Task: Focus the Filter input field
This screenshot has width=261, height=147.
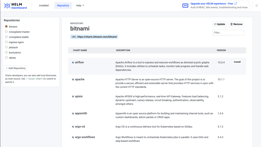Action: (x=228, y=33)
